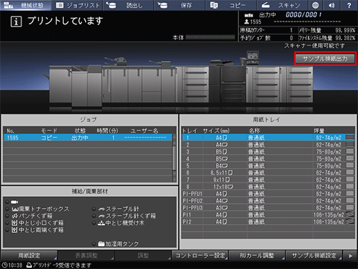Click the サンプル排紙出力 button
Screen dimensions: 358x269
(x=325, y=59)
